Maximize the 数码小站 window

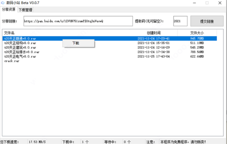click(207, 3)
